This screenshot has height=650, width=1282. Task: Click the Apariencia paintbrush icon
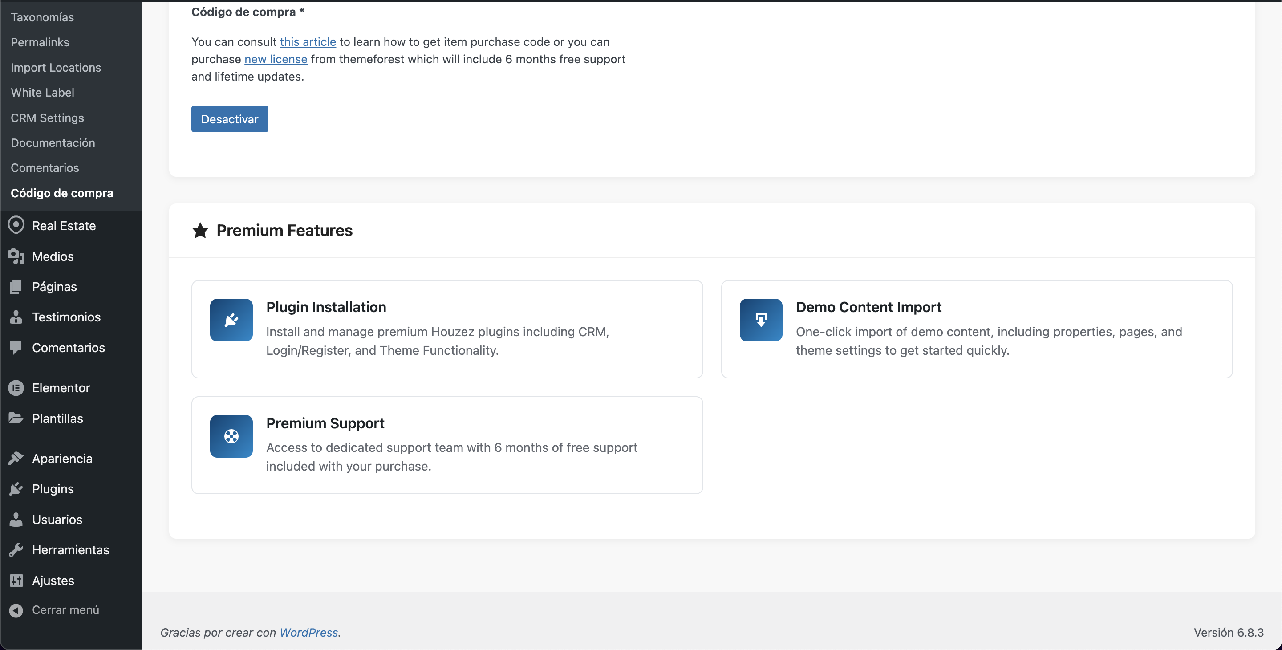click(16, 459)
